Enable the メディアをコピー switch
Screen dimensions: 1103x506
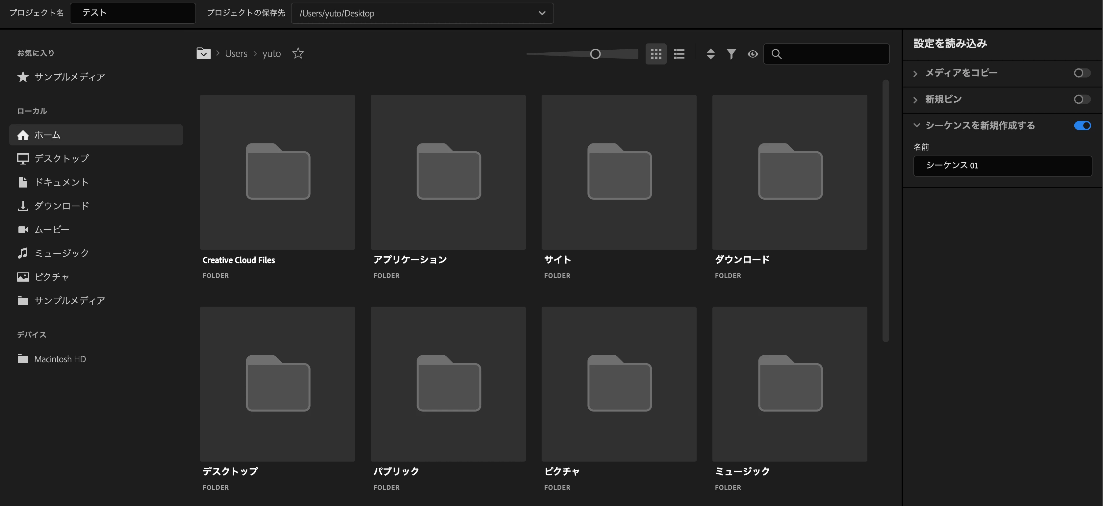1082,73
